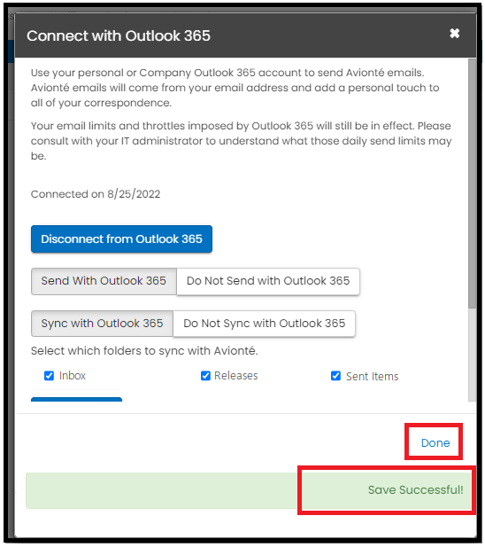Click the partially hidden blue button below Inbox
485x547 pixels.
77,400
